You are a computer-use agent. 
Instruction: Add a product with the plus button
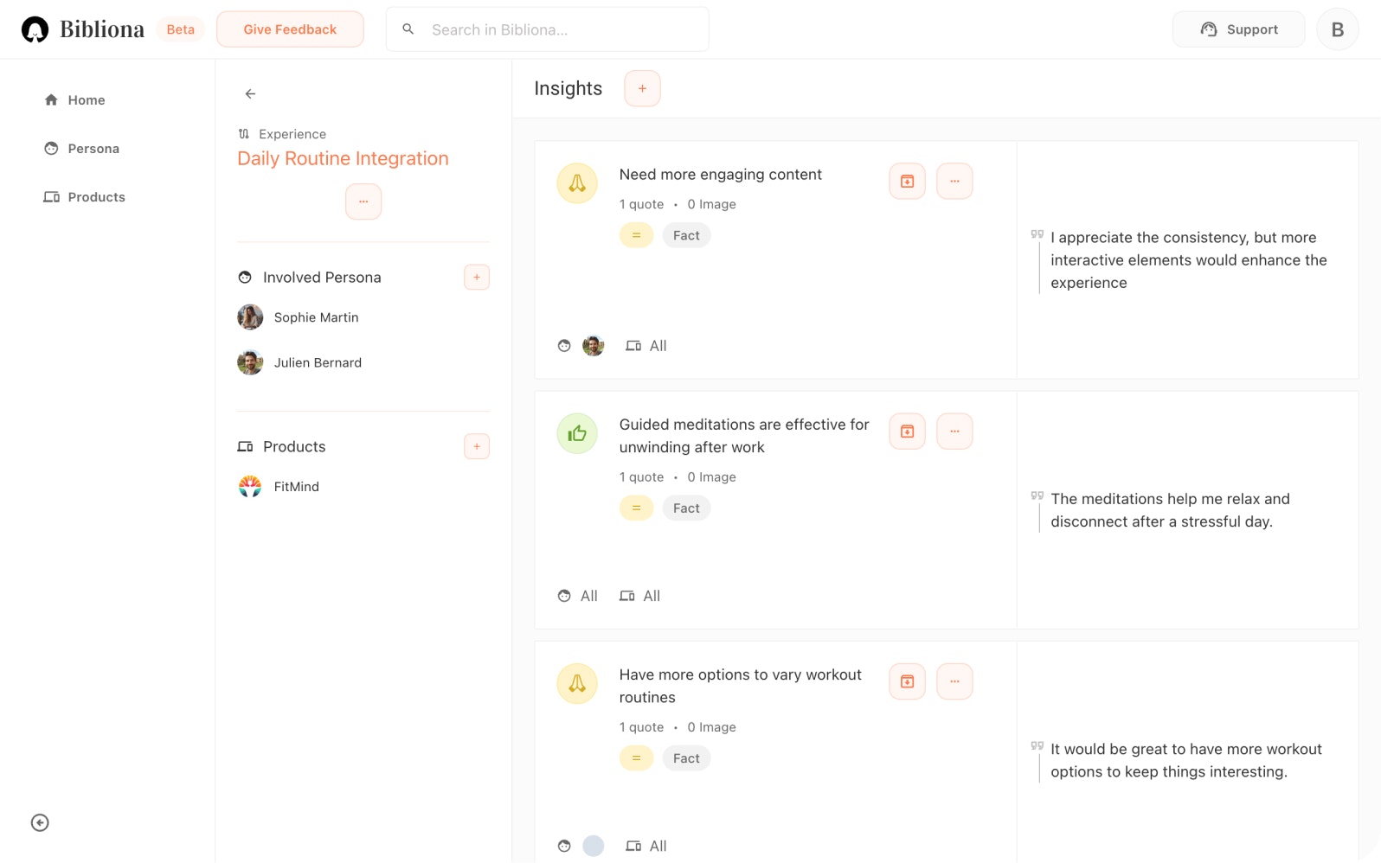(x=477, y=446)
